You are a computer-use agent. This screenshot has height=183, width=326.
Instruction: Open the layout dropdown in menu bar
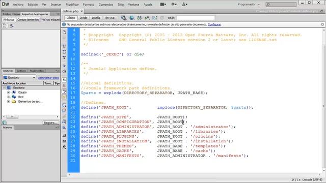[163, 4]
